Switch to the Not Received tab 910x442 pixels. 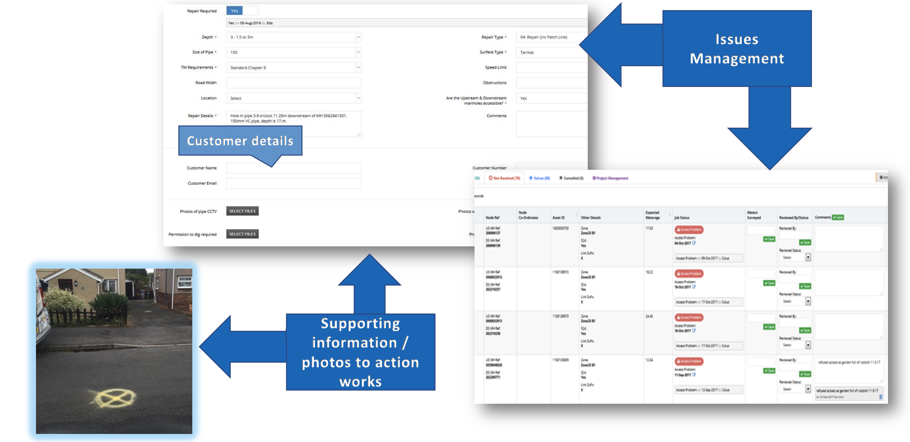[x=504, y=178]
